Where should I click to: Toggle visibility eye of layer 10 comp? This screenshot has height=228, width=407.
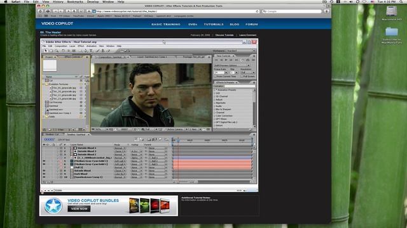coord(44,177)
